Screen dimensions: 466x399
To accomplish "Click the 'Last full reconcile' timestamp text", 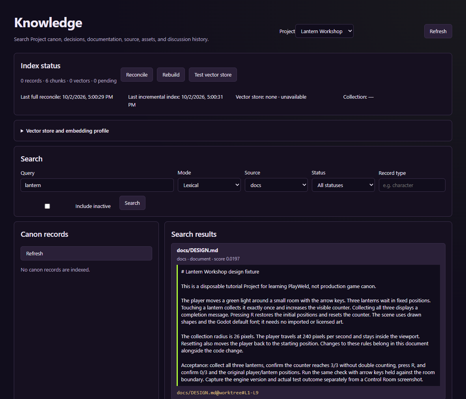I will click(x=67, y=97).
